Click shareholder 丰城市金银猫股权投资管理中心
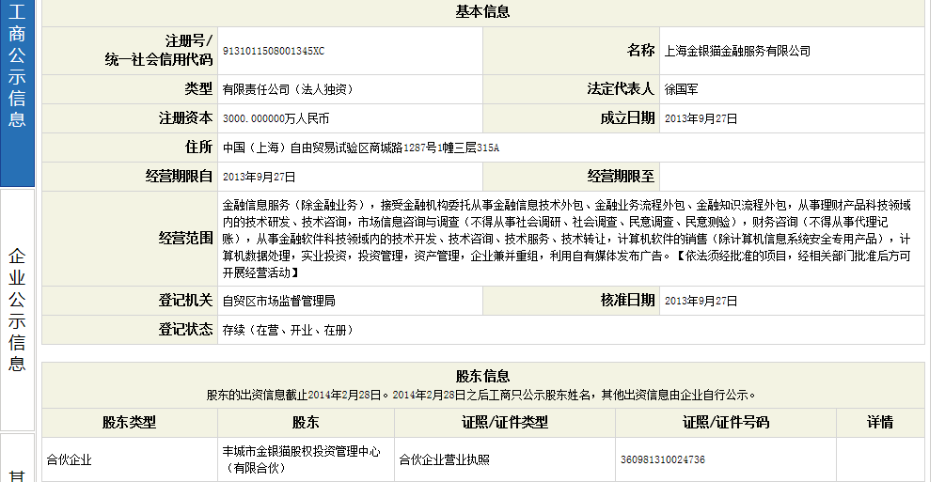Viewport: 945px width, 482px height. 301,459
